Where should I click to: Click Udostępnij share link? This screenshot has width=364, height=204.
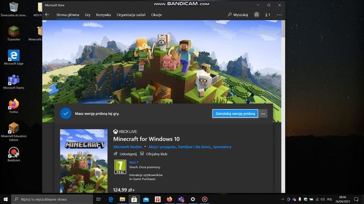(x=125, y=154)
